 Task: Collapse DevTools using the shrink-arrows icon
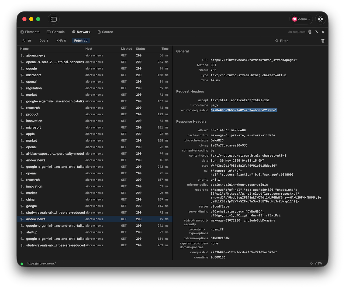(x=316, y=32)
